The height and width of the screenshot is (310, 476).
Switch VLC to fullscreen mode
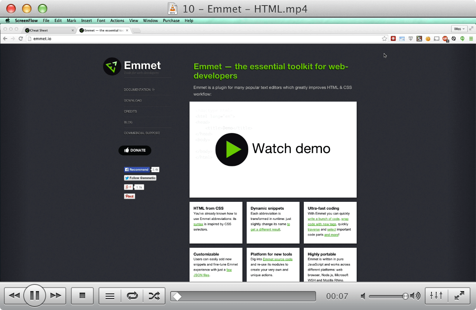tap(459, 295)
